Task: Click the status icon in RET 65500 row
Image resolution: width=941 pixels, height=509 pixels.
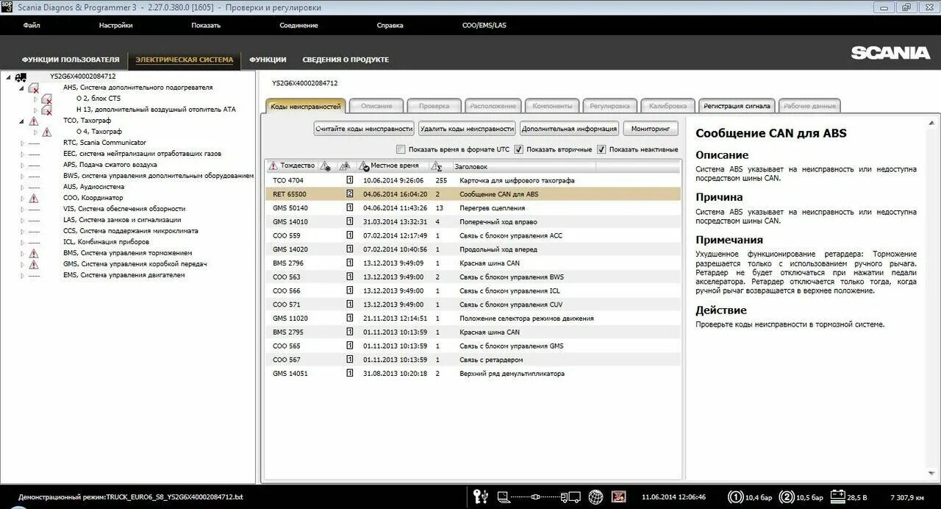Action: coord(350,194)
